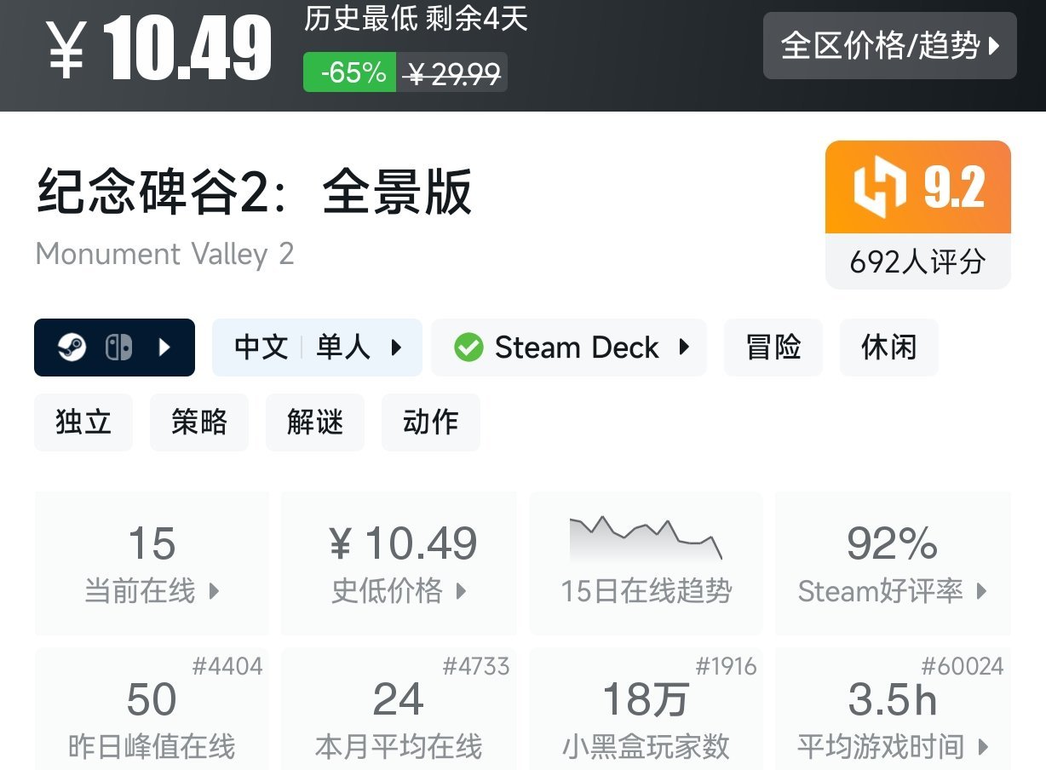Tap the green Steam Deck verified checkmark

point(468,348)
